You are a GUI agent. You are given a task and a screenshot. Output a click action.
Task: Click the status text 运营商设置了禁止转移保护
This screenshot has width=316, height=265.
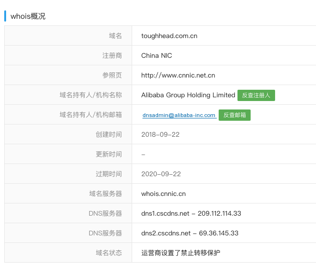[x=181, y=253]
